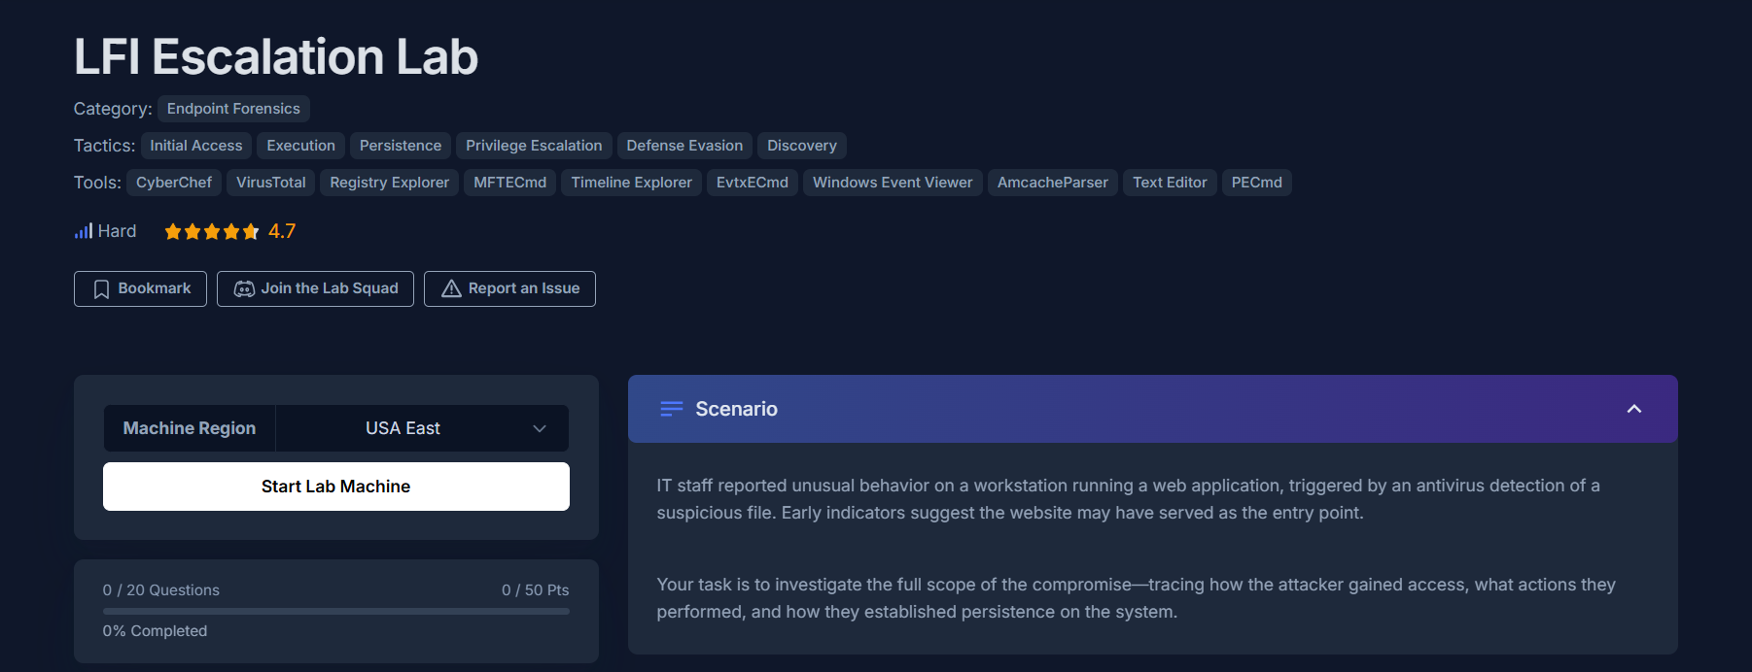The width and height of the screenshot is (1752, 672).
Task: Click the warning triangle icon
Action: point(451,289)
